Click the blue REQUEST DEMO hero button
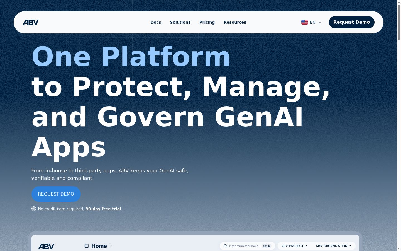 coord(56,194)
